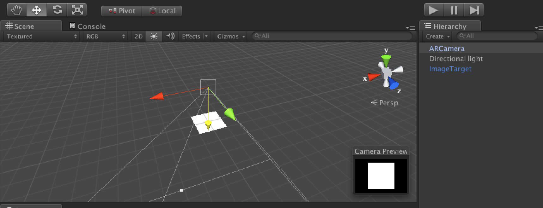
Task: Select the Move (translate) tool
Action: click(x=37, y=10)
